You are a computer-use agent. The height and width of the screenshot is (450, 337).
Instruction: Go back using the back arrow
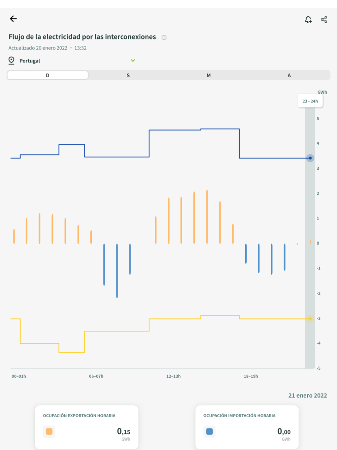coord(13,19)
